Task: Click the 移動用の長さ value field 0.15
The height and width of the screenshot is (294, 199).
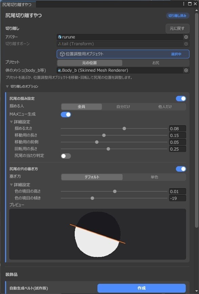Action: coord(178,135)
